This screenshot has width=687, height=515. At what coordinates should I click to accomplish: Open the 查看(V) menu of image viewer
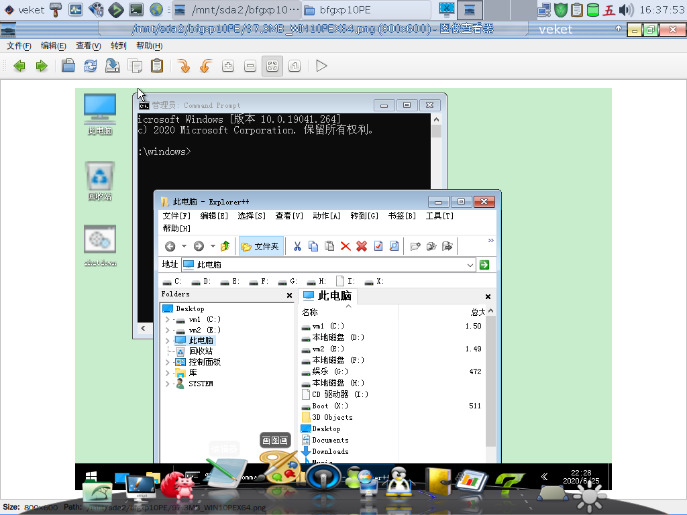(x=89, y=46)
